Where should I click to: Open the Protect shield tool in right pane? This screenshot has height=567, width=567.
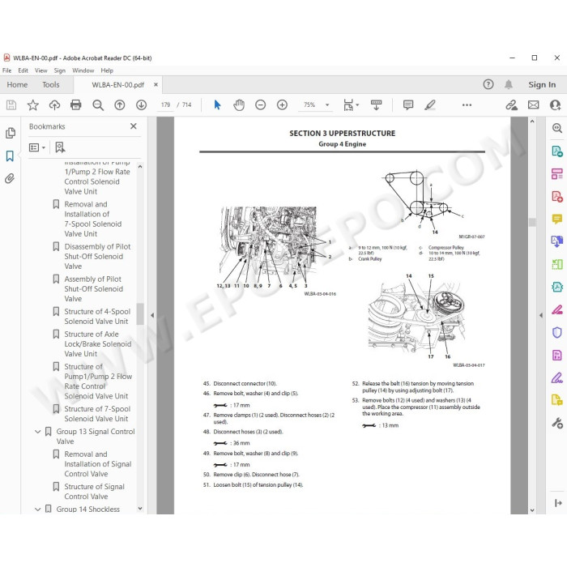557,332
